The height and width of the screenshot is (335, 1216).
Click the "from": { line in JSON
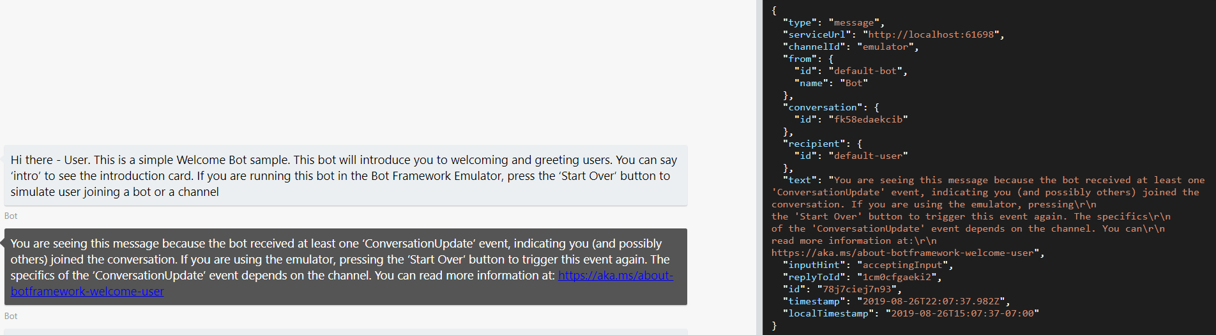pyautogui.click(x=808, y=59)
